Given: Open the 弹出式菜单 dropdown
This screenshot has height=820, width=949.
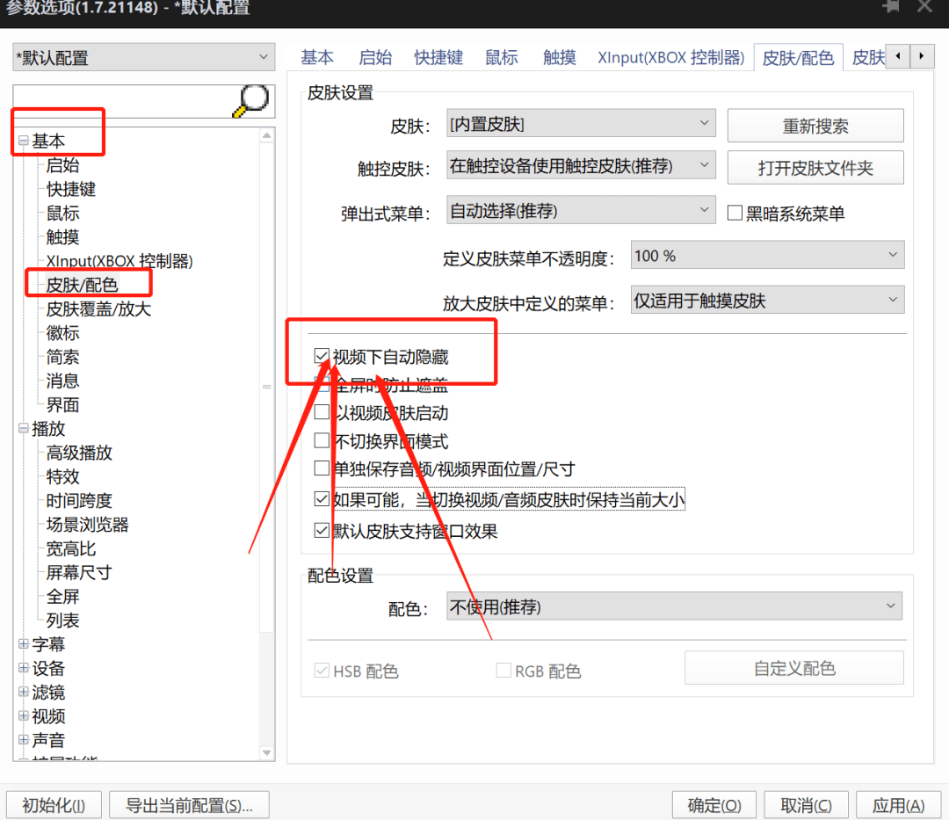Looking at the screenshot, I should click(x=581, y=210).
